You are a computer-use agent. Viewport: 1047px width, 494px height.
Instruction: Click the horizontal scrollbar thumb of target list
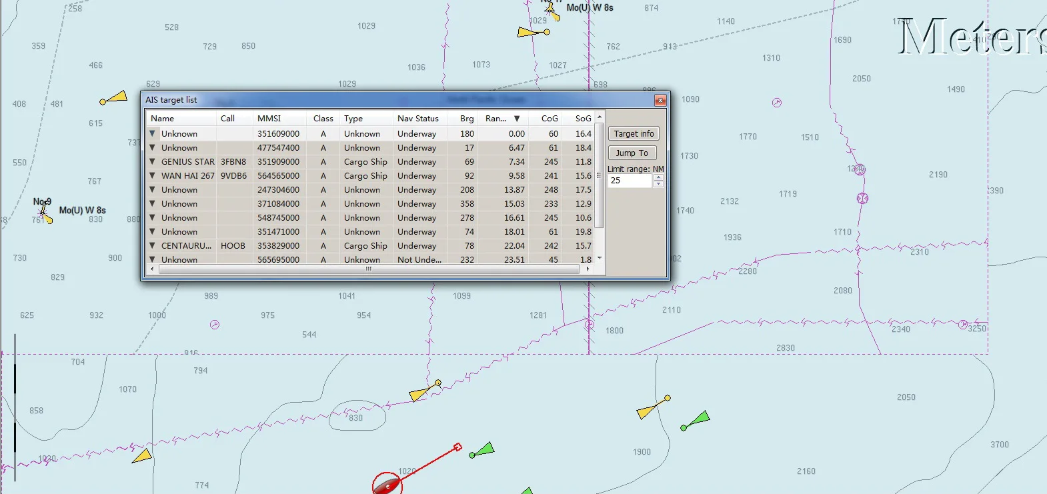click(x=368, y=269)
